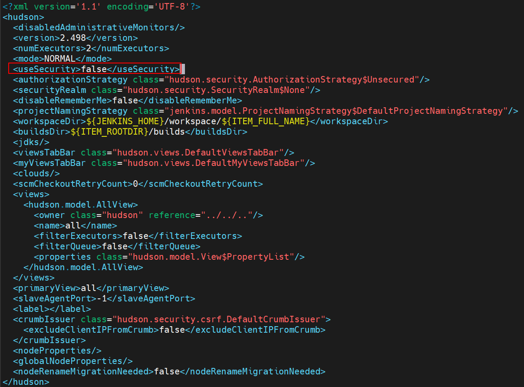Click the owner class value "hudson"
Viewport: 524px width, 387px height.
coord(122,215)
